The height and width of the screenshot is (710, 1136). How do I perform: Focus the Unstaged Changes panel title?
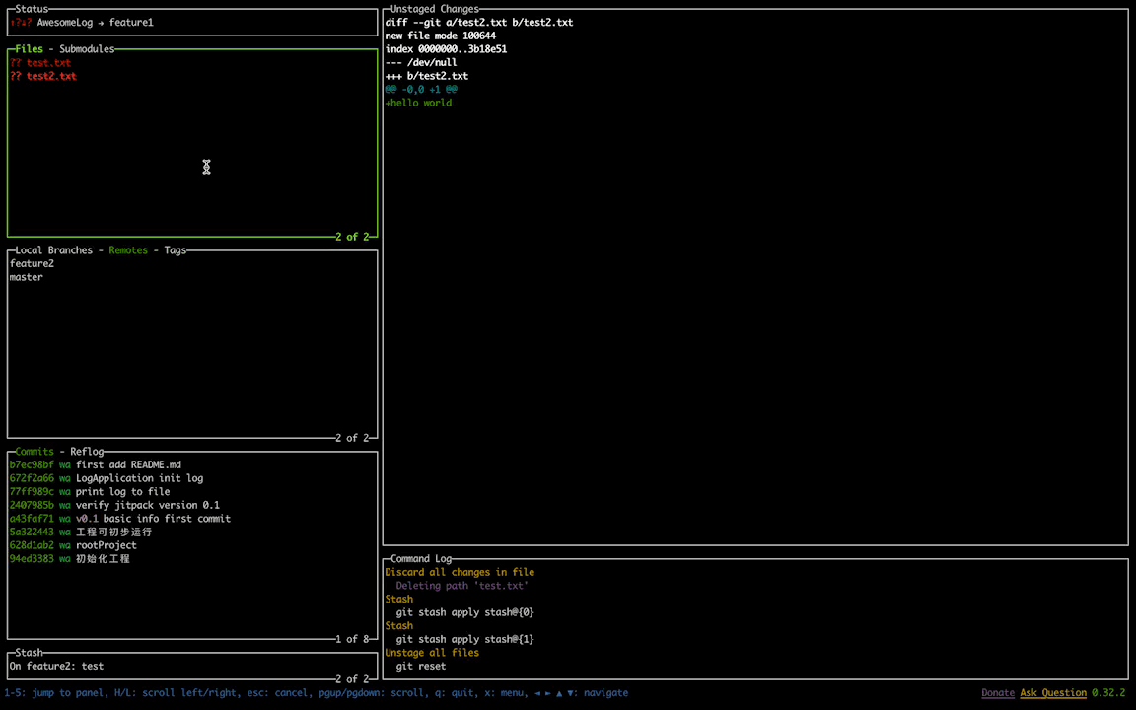click(x=435, y=10)
